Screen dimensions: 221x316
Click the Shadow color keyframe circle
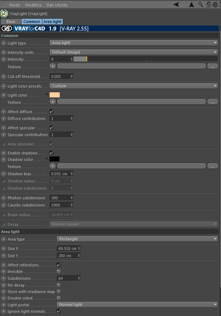click(4, 159)
